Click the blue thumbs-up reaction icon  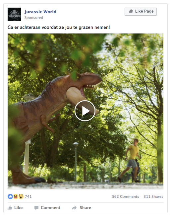(x=10, y=196)
